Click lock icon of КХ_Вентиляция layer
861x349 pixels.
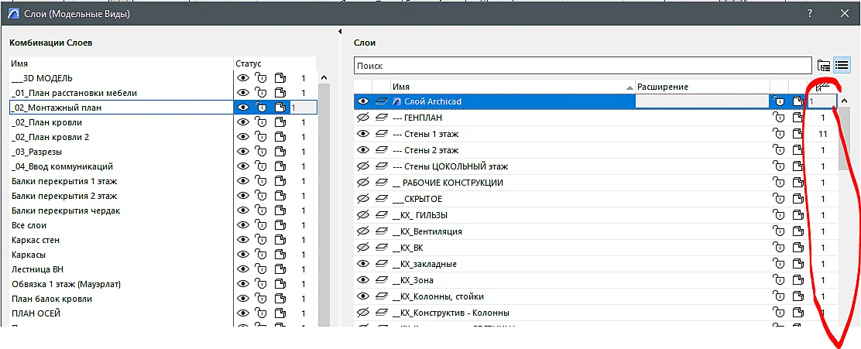779,231
